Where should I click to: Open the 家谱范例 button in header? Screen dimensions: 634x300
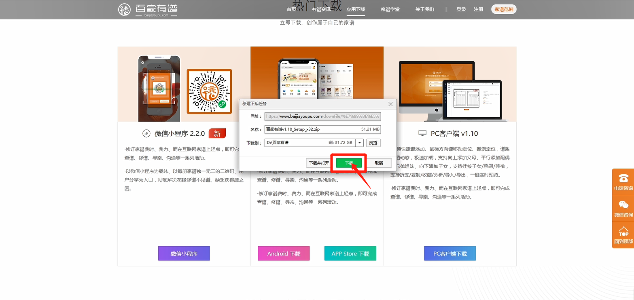click(504, 9)
